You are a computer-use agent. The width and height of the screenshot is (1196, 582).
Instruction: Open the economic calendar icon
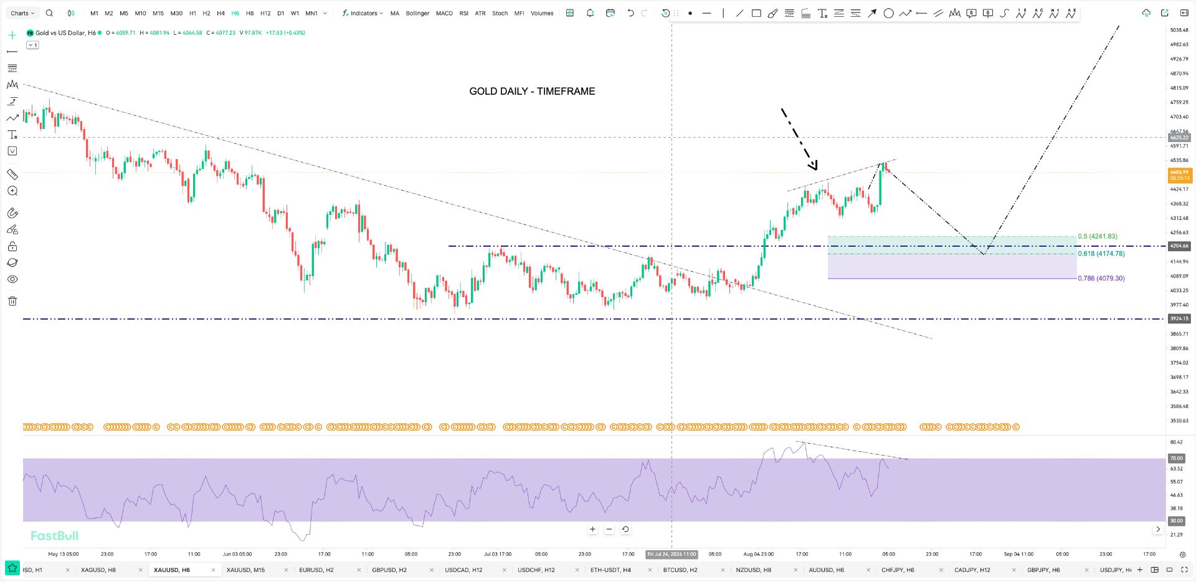610,13
